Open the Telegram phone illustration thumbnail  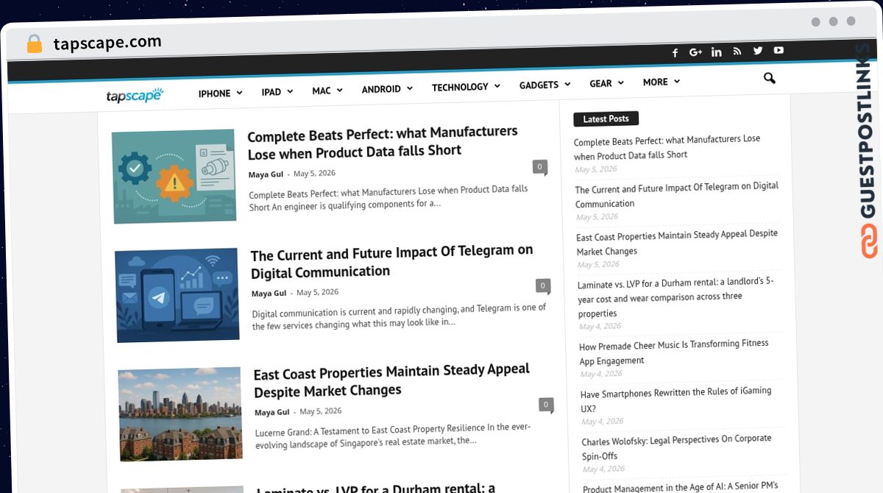pyautogui.click(x=177, y=295)
